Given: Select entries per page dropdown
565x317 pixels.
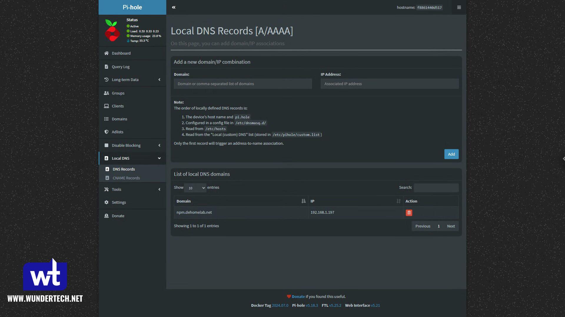Looking at the screenshot, I should coord(195,188).
